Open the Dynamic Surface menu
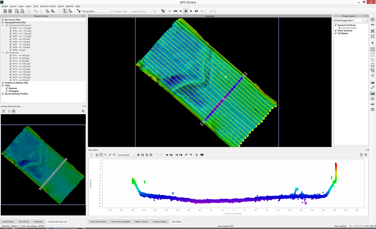This screenshot has height=229, width=376. tap(48, 6)
